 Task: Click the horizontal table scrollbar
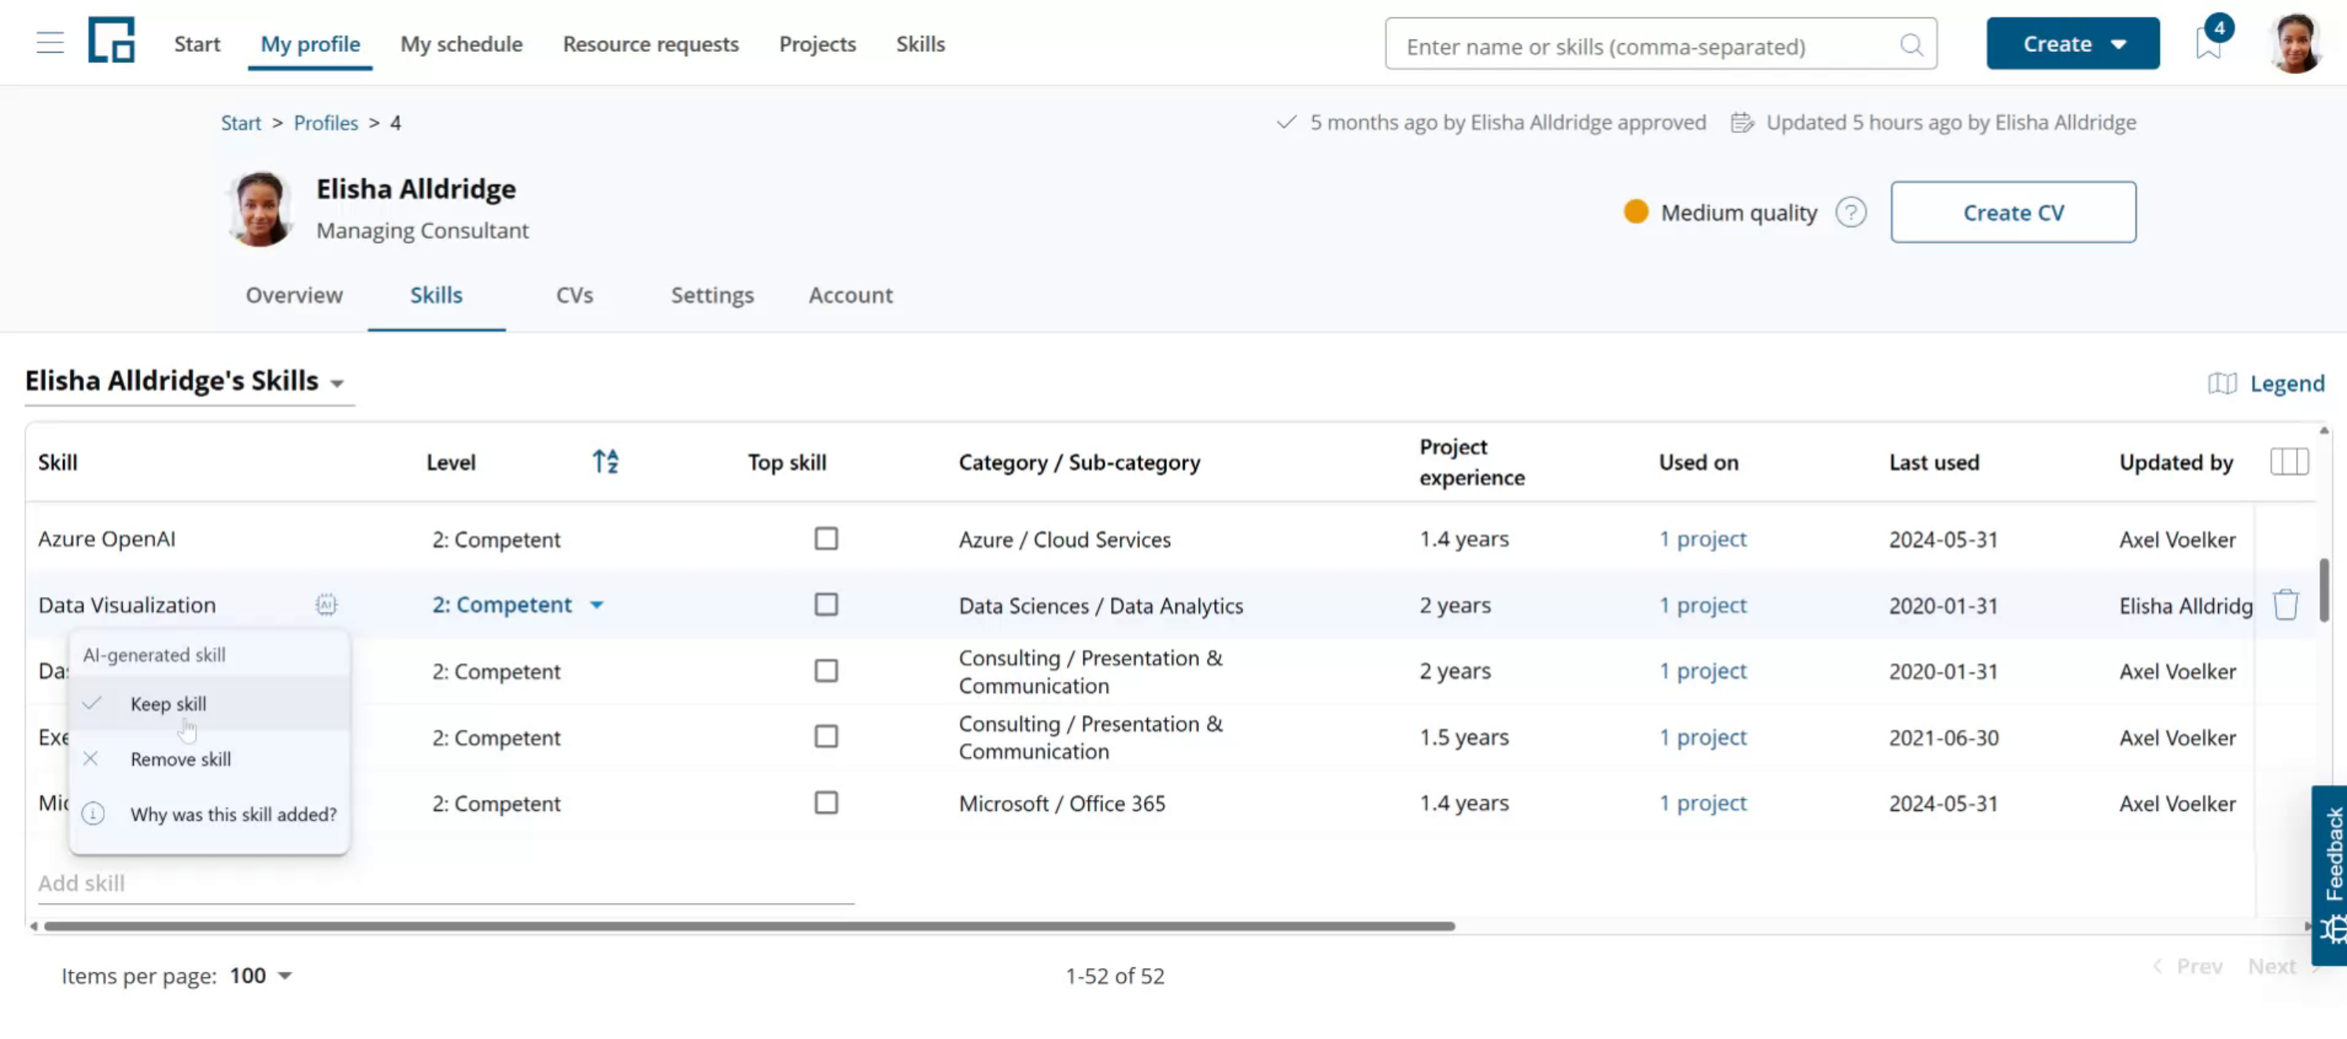point(749,925)
